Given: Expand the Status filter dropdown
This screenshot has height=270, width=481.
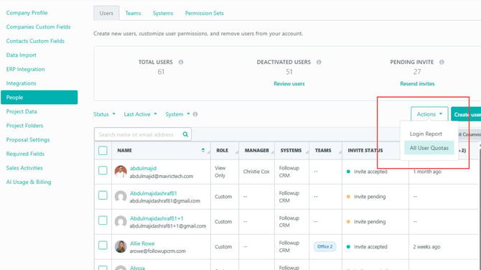Looking at the screenshot, I should point(104,114).
